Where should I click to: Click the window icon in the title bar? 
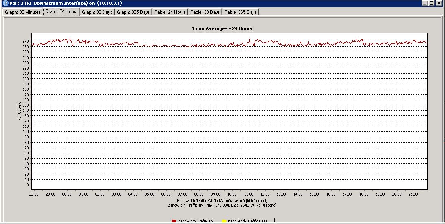tap(5, 3)
